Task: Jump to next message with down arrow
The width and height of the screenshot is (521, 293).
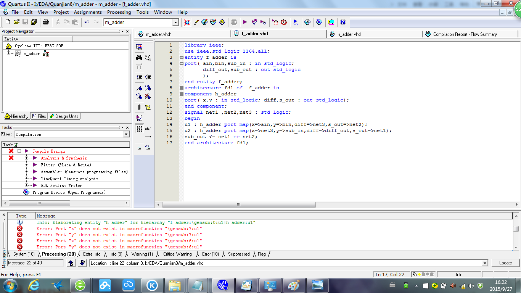Action: pos(82,263)
